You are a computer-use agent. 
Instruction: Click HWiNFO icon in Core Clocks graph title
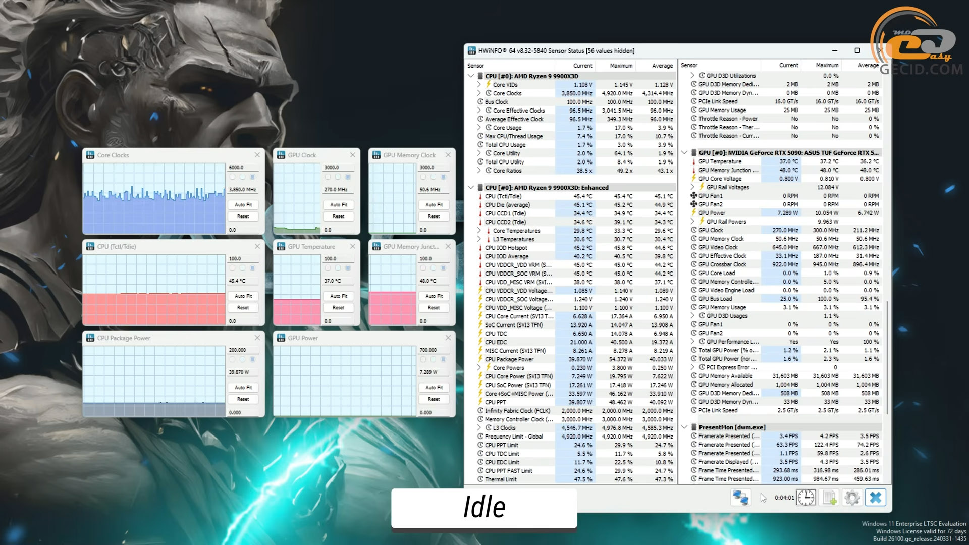(x=90, y=155)
